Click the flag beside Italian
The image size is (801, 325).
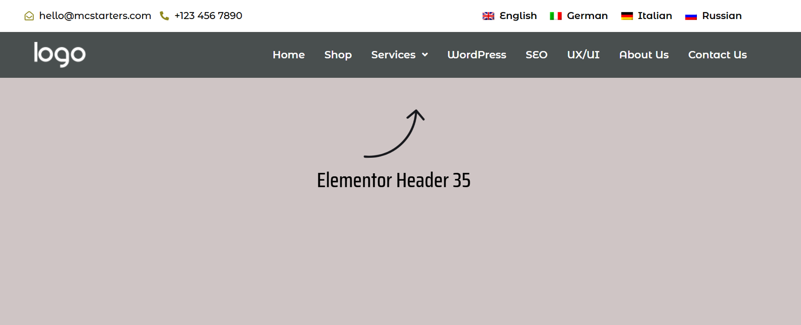(627, 16)
